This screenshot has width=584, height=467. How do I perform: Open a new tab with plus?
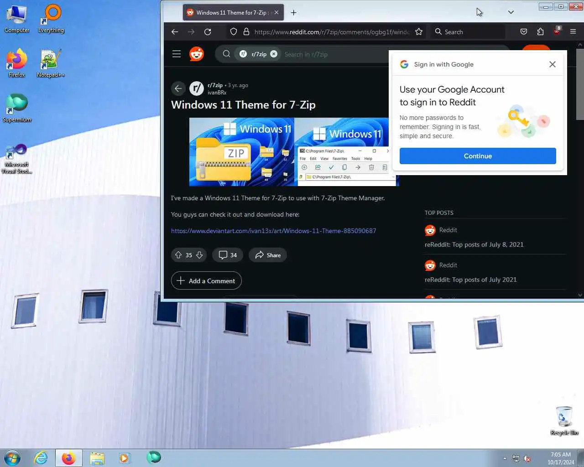(x=293, y=13)
